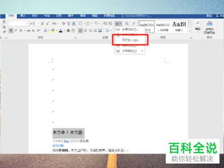Viewport: 224px width, 168px height.
Task: Open the Baidu Netdisk ribbon tab
Action: pyautogui.click(x=109, y=16)
